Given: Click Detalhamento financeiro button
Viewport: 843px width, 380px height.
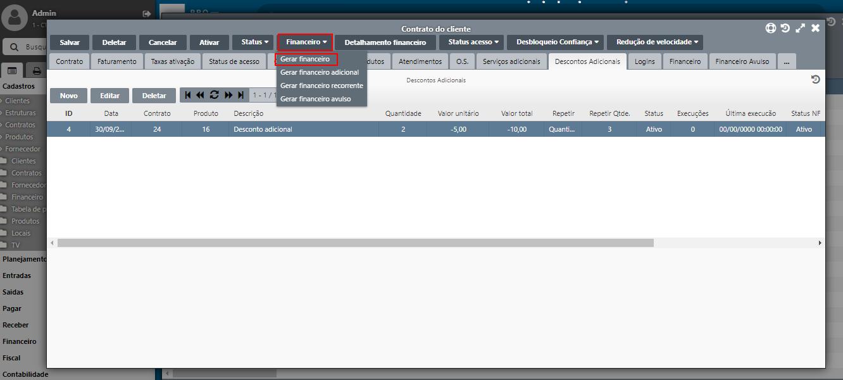Looking at the screenshot, I should pyautogui.click(x=385, y=42).
